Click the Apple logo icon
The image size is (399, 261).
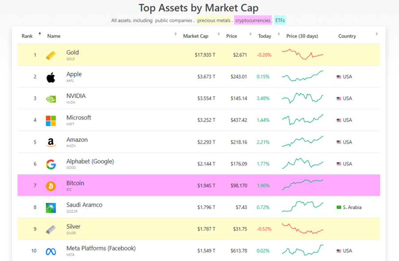pos(51,77)
